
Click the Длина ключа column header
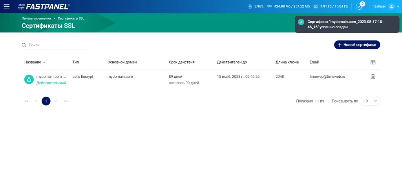click(287, 62)
